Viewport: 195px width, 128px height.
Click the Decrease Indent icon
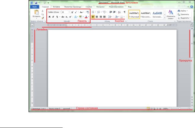pyautogui.click(x=110, y=12)
